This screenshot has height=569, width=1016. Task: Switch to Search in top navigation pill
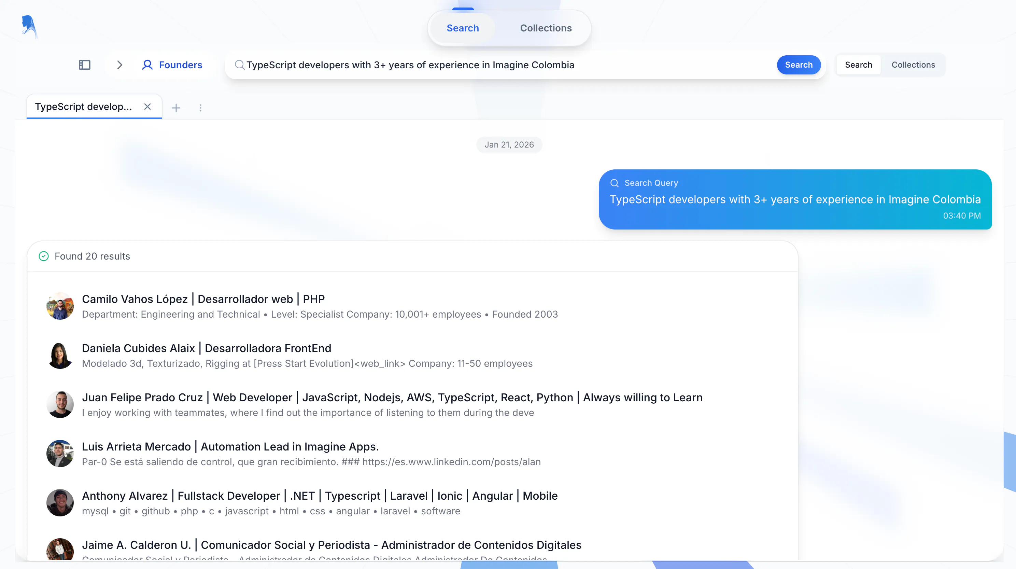pos(463,28)
